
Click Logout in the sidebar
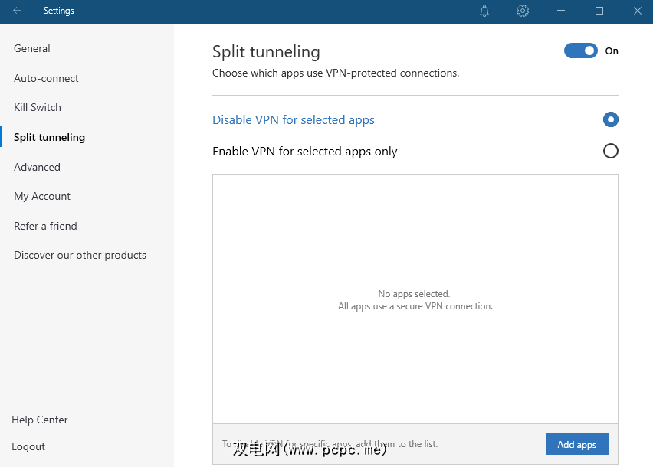click(x=28, y=446)
